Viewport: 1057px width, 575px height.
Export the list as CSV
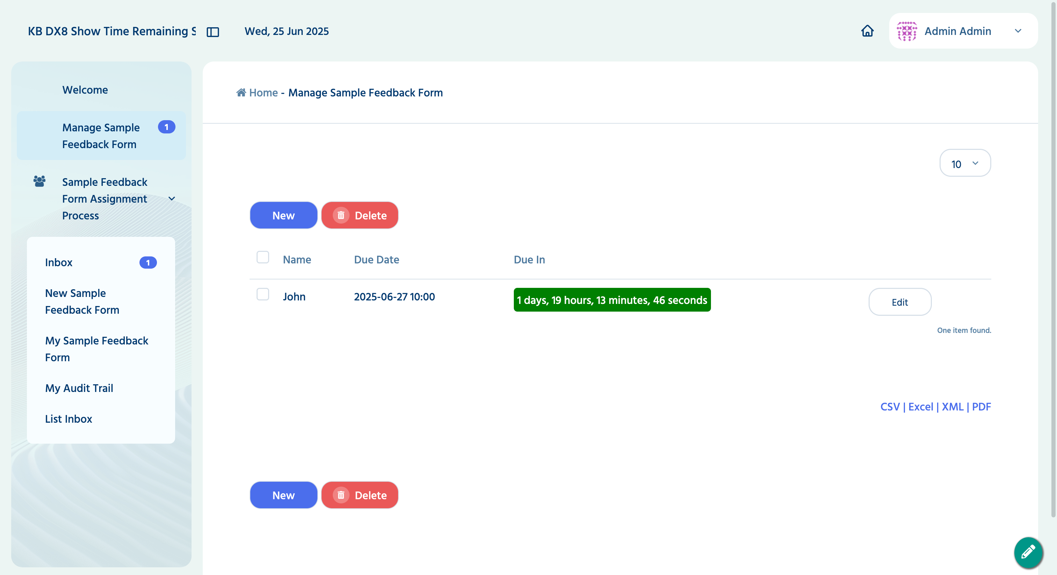pyautogui.click(x=890, y=407)
